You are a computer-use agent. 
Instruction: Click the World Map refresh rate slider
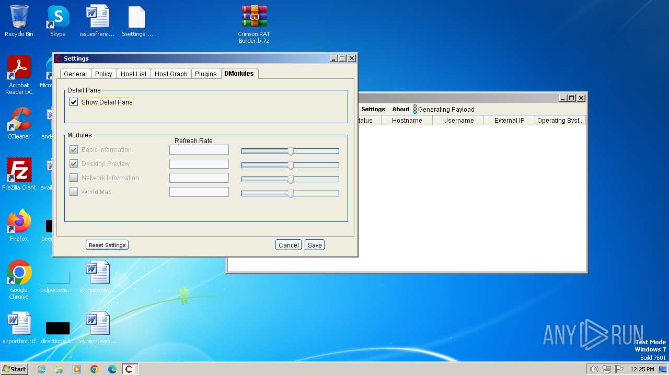click(x=290, y=193)
